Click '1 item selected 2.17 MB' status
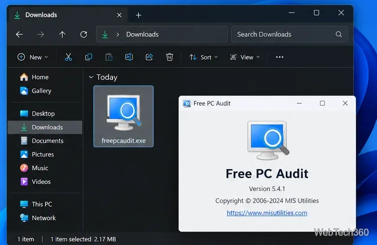This screenshot has width=377, height=245. [83, 239]
